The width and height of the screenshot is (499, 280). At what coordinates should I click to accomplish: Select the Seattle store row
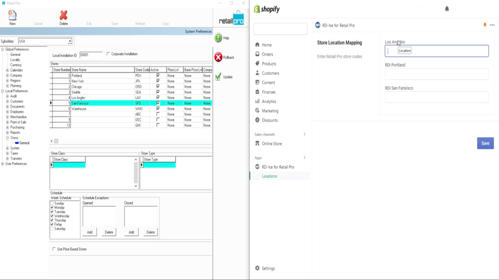click(131, 92)
